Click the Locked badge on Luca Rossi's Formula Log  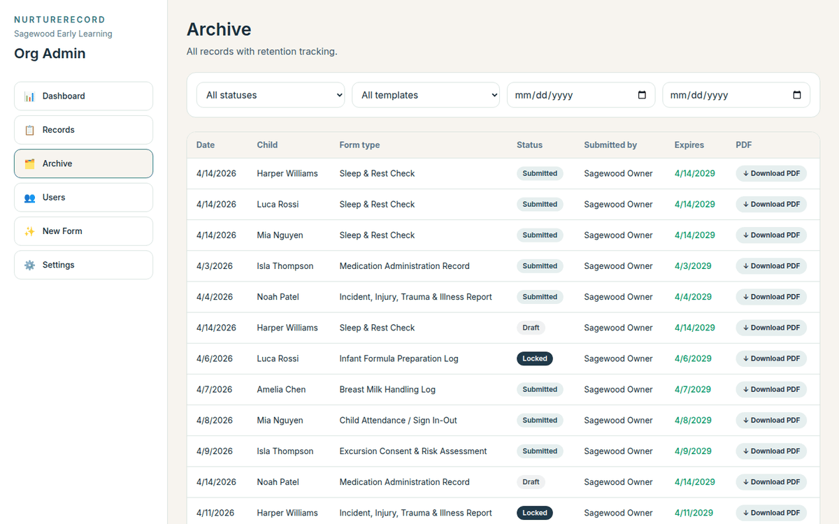pos(534,358)
